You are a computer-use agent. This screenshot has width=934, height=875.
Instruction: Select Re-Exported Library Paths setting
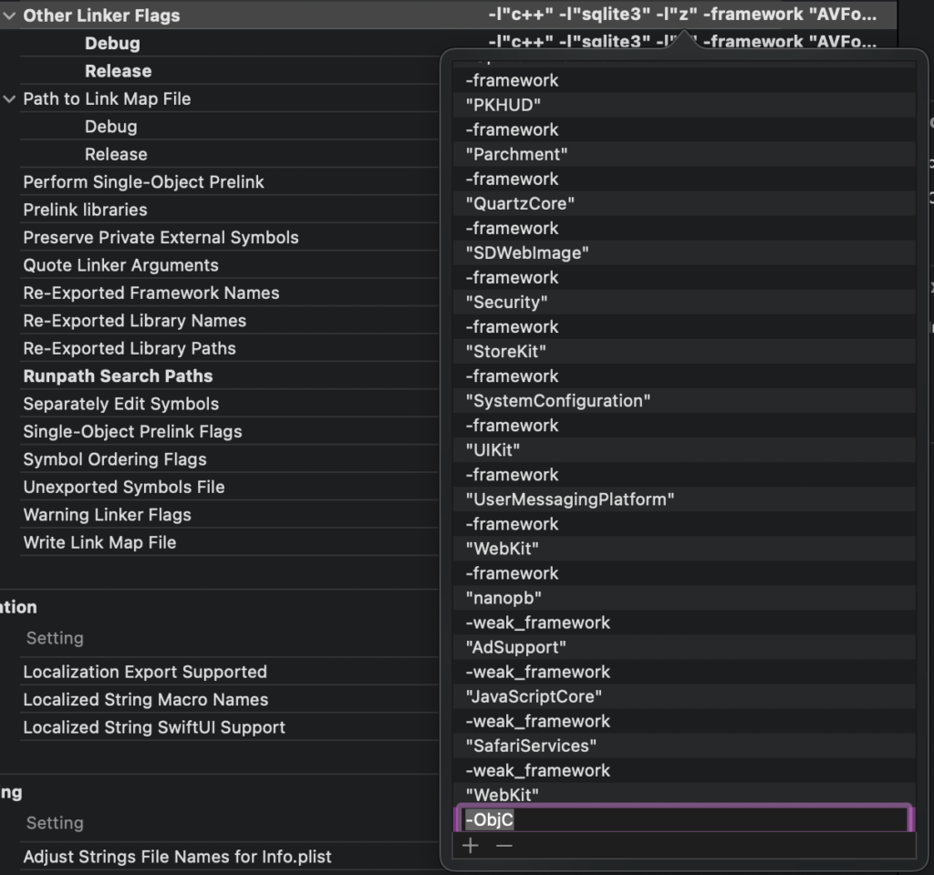[x=130, y=348]
